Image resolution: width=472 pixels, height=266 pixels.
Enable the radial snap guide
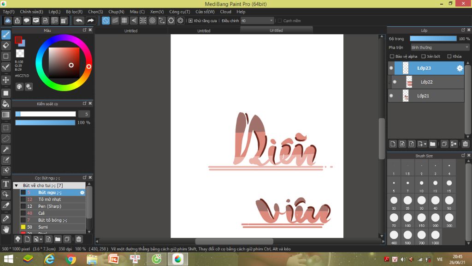(143, 20)
